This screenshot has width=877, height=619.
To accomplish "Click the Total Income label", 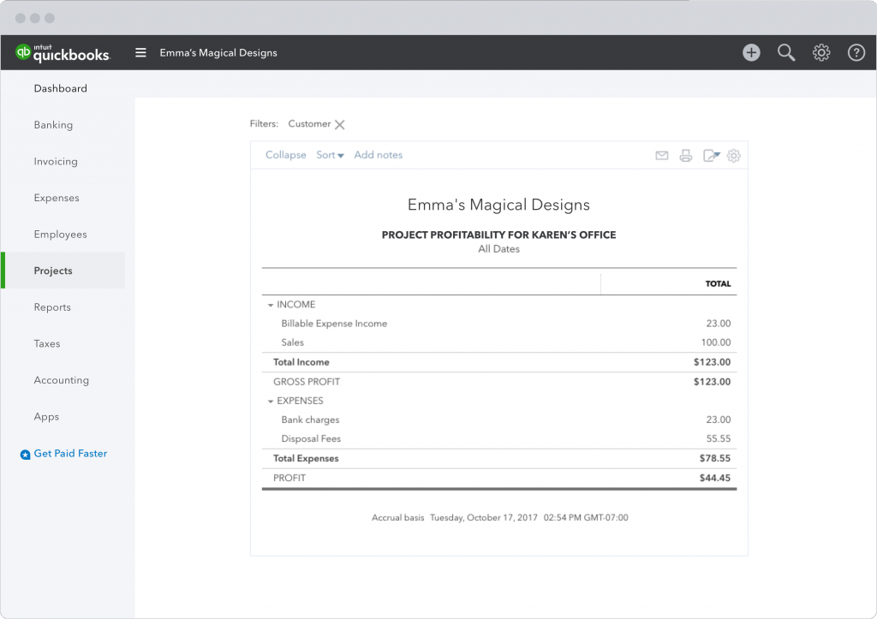I will (301, 362).
